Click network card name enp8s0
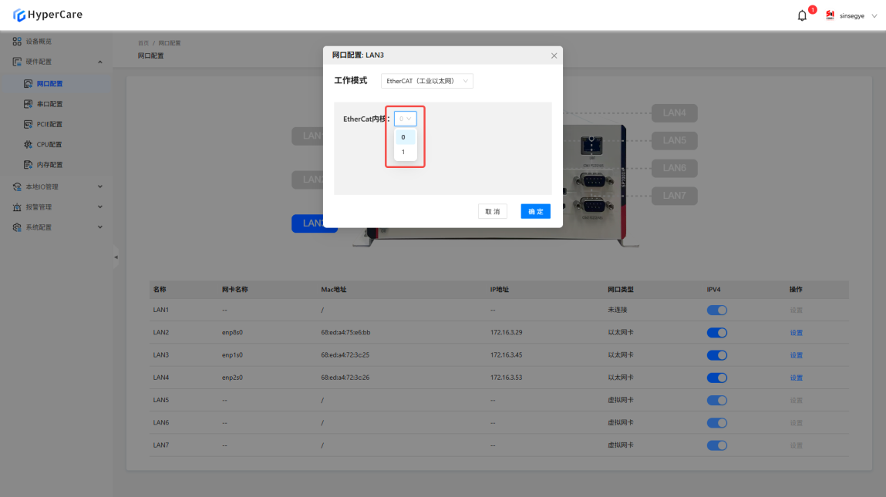 click(232, 332)
